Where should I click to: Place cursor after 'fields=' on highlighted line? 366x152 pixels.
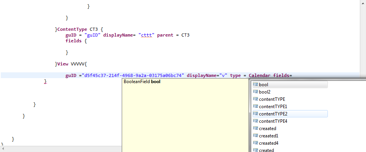pos(292,75)
